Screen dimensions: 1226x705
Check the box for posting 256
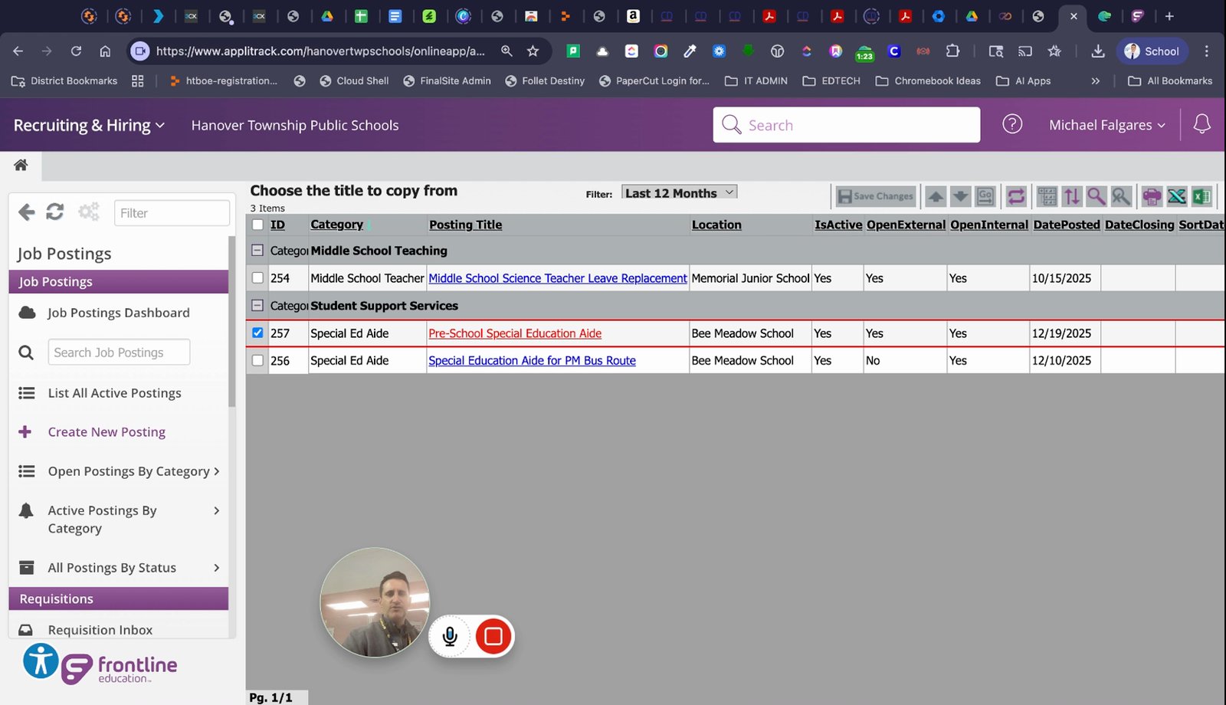click(257, 360)
